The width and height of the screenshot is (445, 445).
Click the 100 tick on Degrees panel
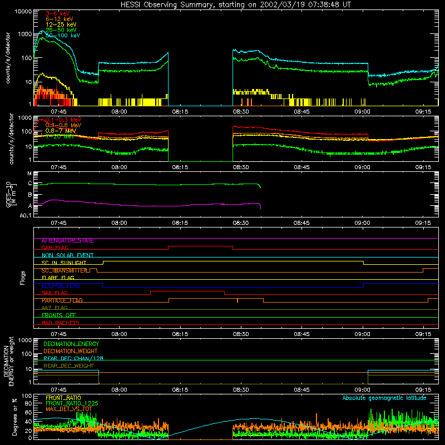(x=27, y=396)
